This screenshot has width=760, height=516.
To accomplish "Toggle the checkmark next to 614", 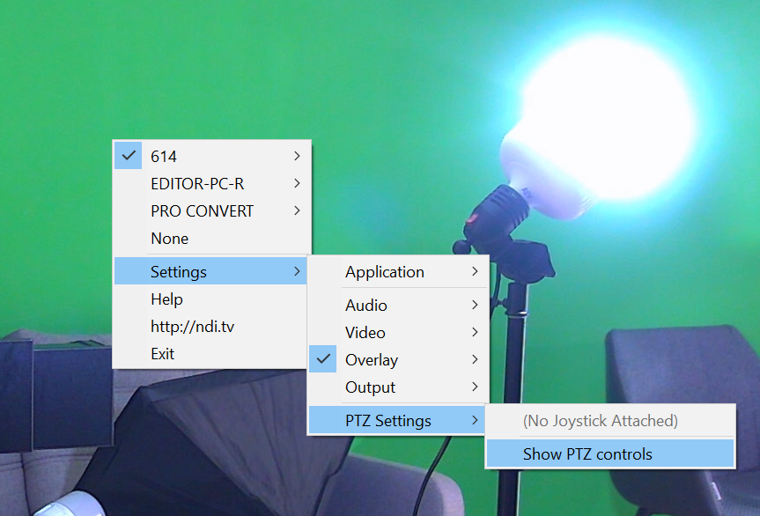I will [129, 156].
